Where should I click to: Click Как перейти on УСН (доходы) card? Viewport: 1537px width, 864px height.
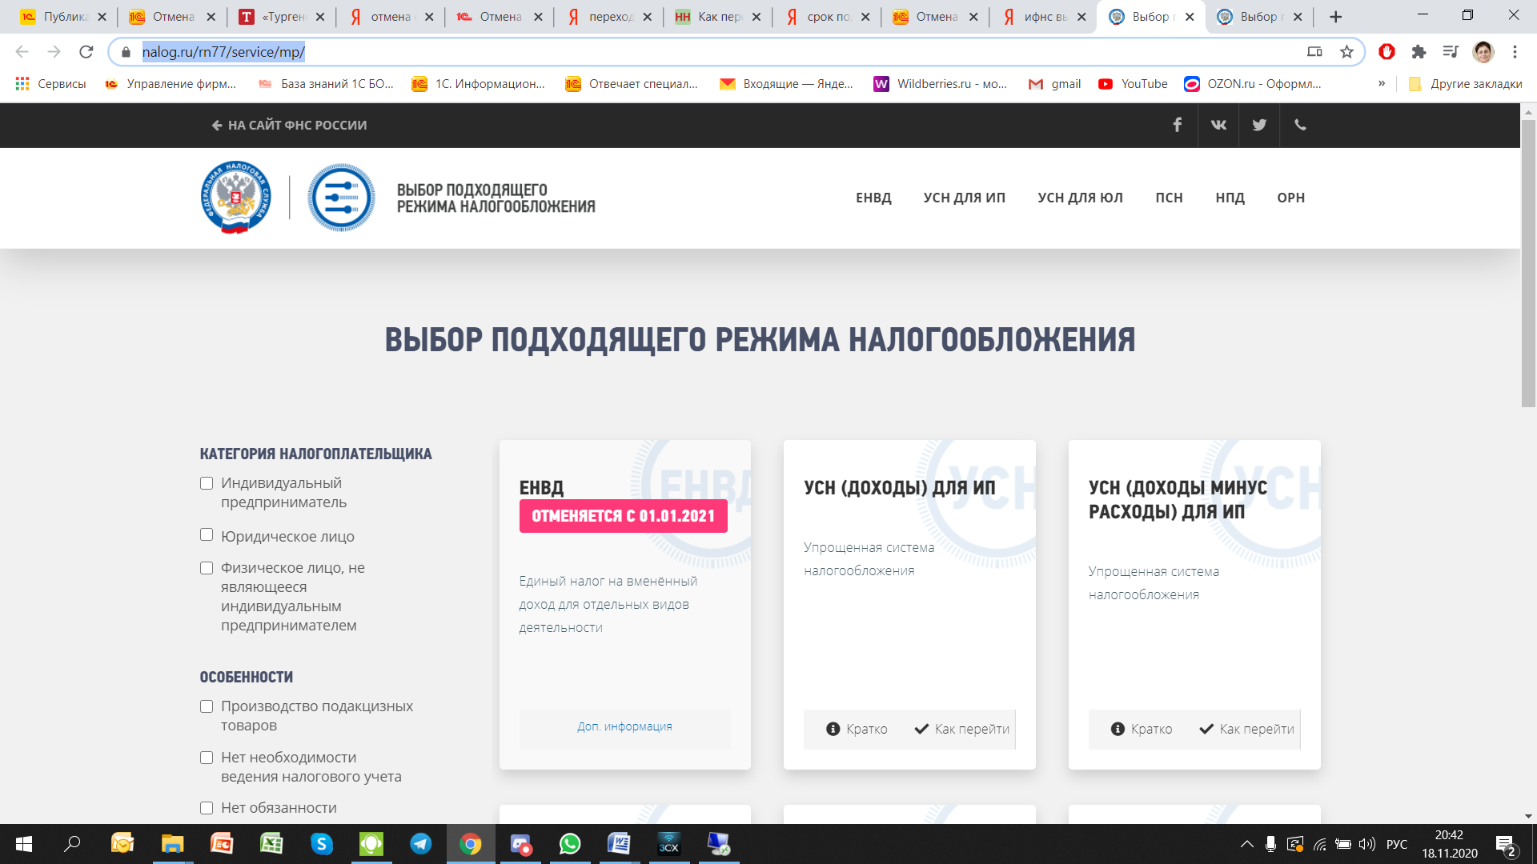[x=962, y=729]
